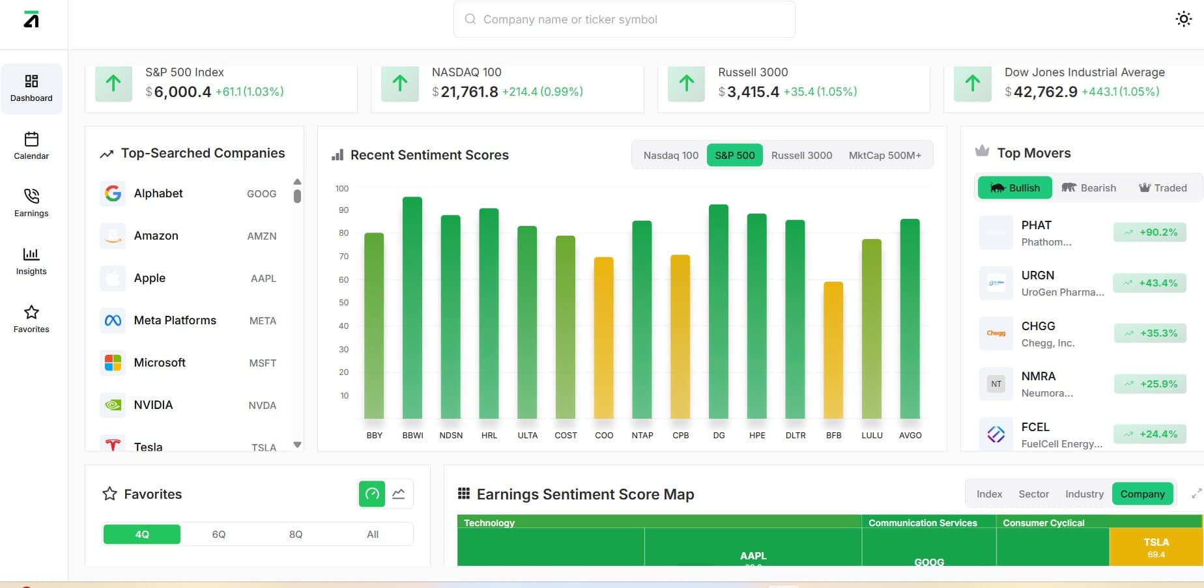The width and height of the screenshot is (1204, 588).
Task: Switch sentiment chart to Nasdaq 100
Action: tap(670, 155)
